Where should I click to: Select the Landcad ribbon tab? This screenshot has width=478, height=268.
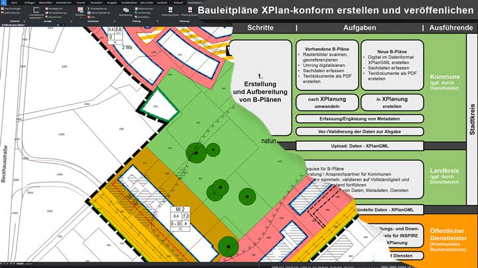[163, 3]
